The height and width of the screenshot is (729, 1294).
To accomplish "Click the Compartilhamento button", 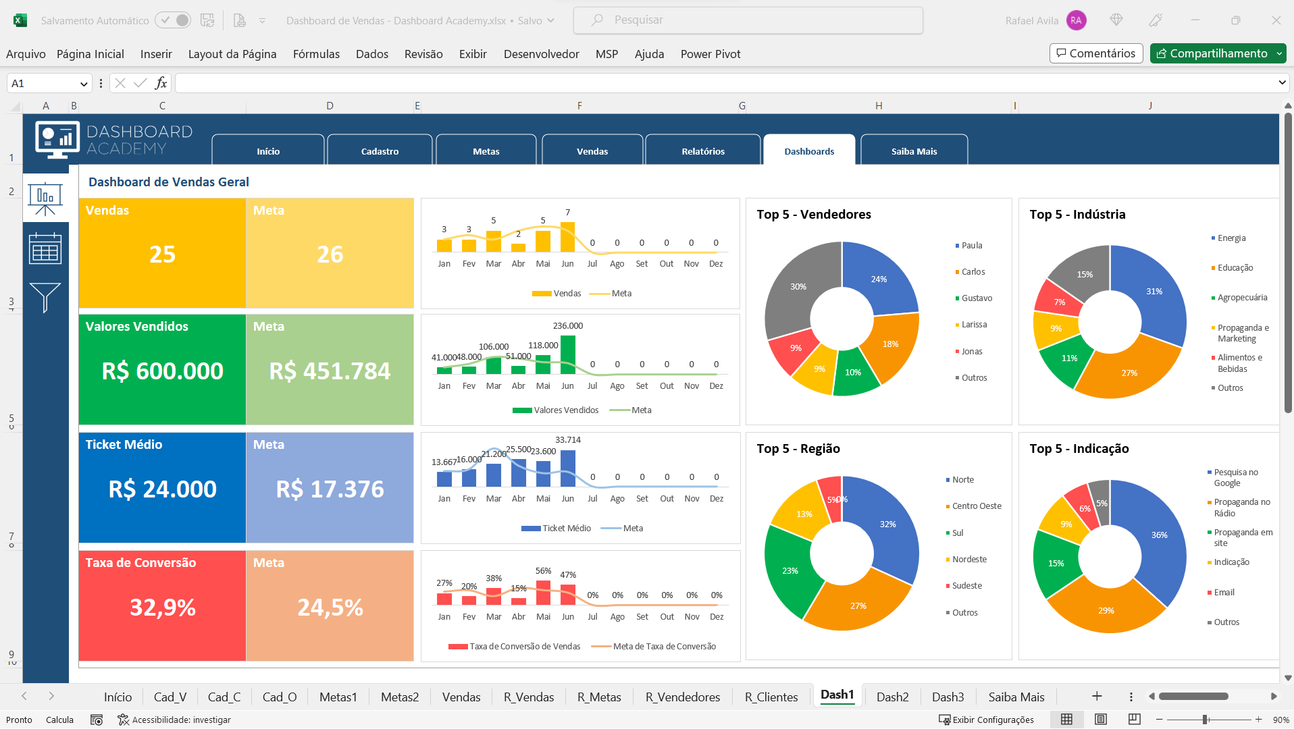I will pos(1212,53).
